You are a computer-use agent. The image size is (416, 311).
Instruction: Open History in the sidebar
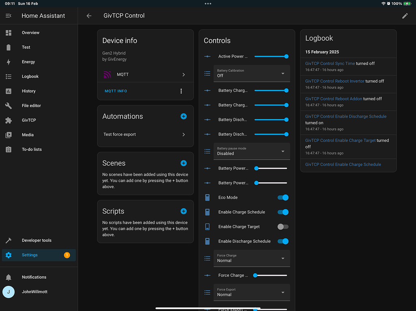click(39, 91)
